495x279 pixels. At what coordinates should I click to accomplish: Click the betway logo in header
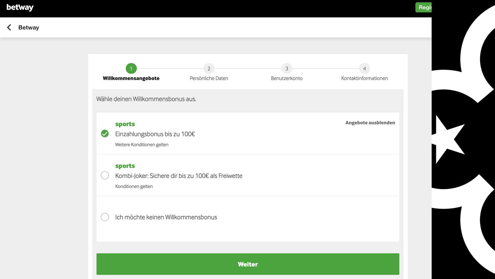(x=20, y=7)
